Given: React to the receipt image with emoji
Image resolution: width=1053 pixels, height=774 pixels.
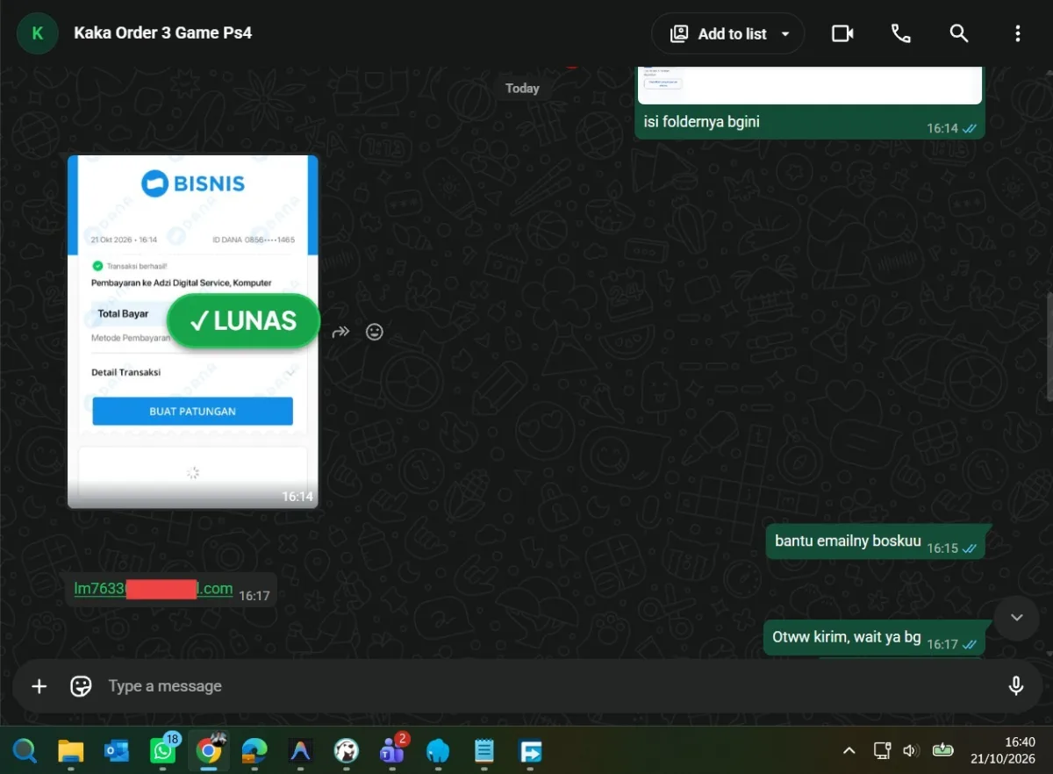Looking at the screenshot, I should [375, 332].
